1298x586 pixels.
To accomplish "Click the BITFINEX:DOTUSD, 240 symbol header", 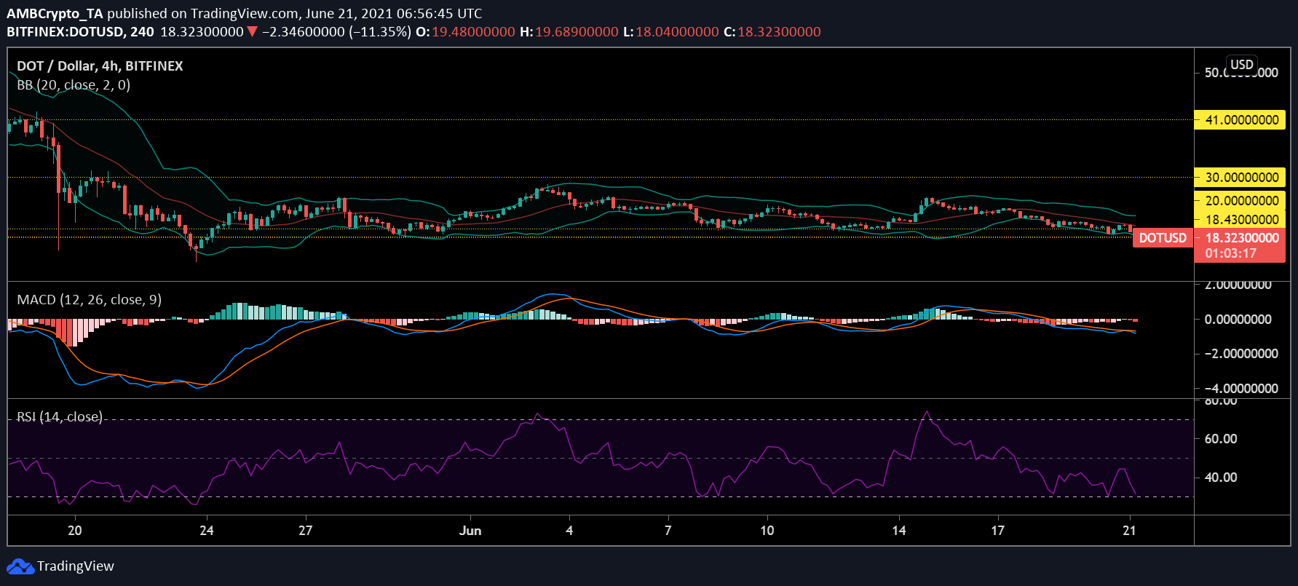I will tap(80, 31).
